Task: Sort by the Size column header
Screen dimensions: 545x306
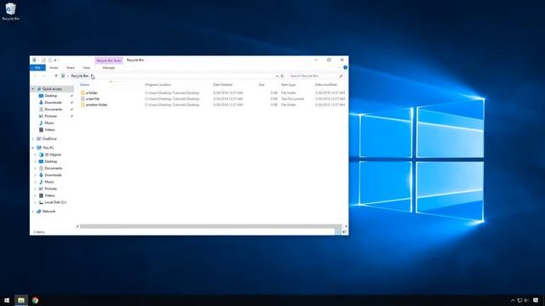Action: click(261, 85)
